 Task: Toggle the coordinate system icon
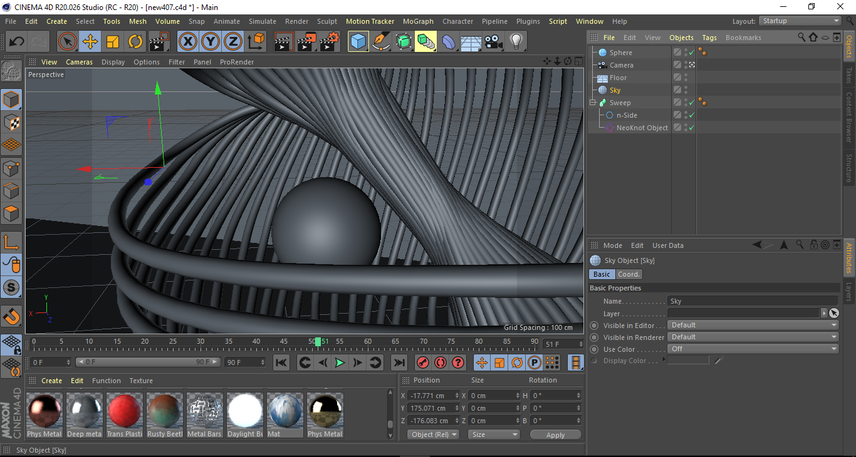coord(256,42)
